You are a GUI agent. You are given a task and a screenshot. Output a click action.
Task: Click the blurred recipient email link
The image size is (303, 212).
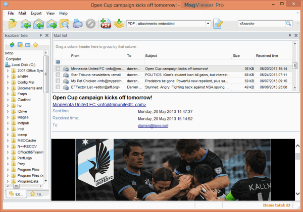pos(153,126)
